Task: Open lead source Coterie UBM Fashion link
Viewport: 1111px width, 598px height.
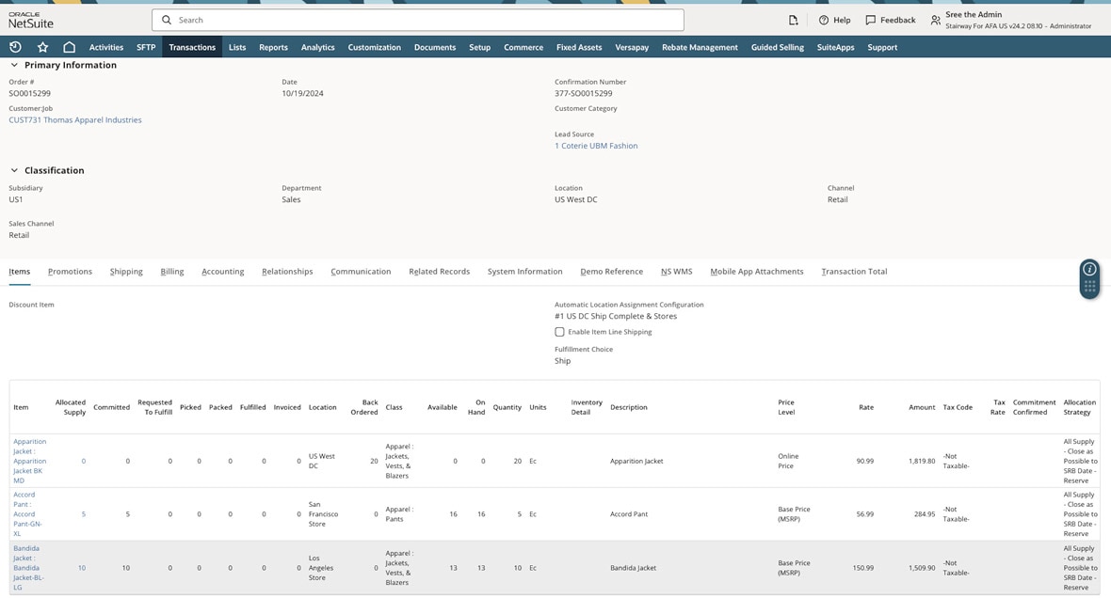Action: 596,146
